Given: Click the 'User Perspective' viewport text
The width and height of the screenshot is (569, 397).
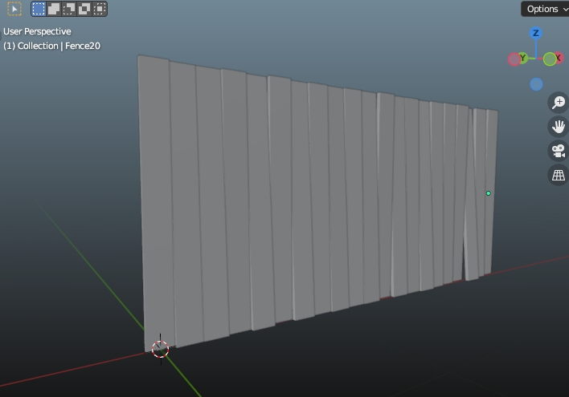Looking at the screenshot, I should (x=37, y=31).
